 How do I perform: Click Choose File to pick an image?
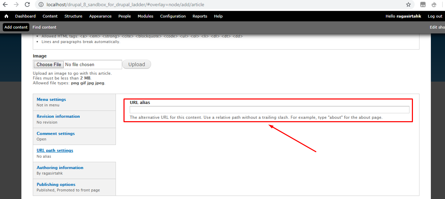[x=48, y=64]
